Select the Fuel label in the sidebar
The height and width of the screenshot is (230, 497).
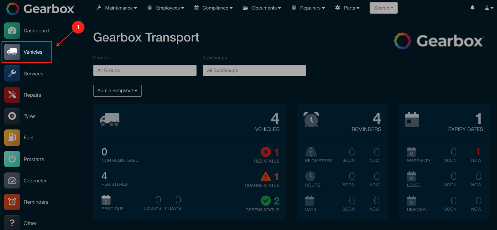tap(29, 137)
